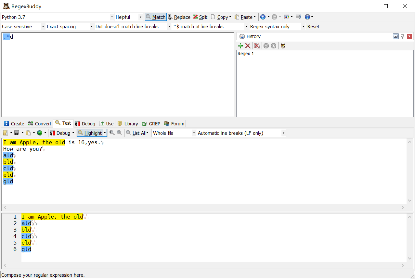Click the History panel pin icon
The width and height of the screenshot is (415, 279).
403,36
